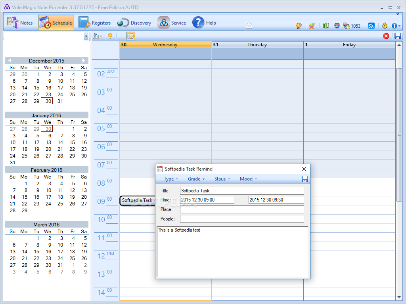
Task: Switch to the Discovery tab
Action: click(x=134, y=23)
